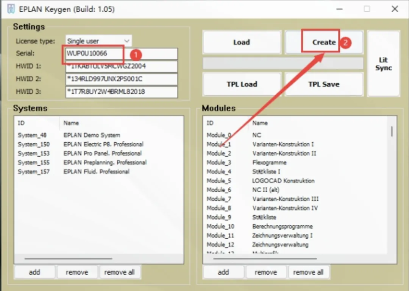Image resolution: width=409 pixels, height=291 pixels.
Task: Click the Modules list Name column header
Action: (318, 123)
